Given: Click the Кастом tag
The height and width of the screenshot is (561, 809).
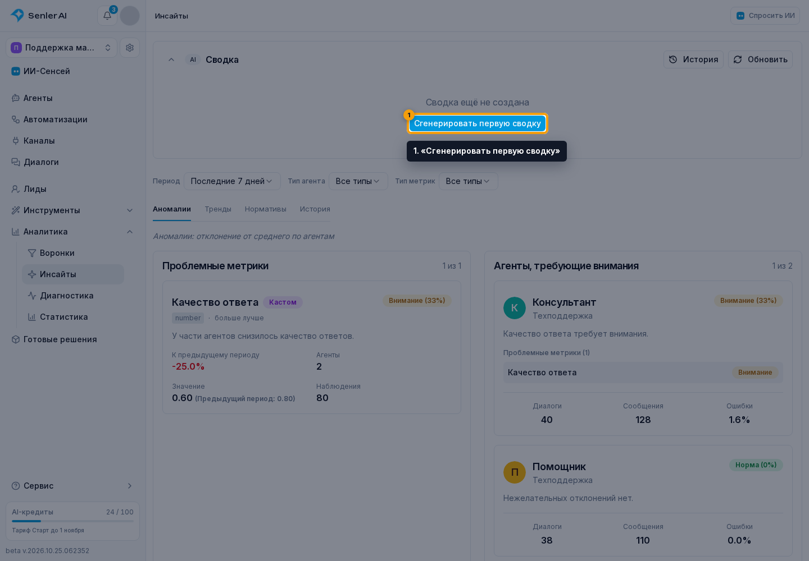Looking at the screenshot, I should tap(283, 302).
